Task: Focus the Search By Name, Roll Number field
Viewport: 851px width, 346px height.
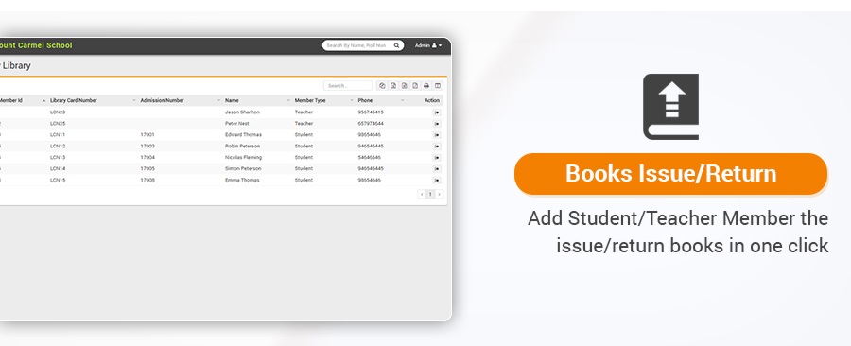Action: (x=362, y=45)
